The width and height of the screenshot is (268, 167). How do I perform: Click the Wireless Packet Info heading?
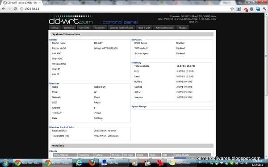click(61, 127)
